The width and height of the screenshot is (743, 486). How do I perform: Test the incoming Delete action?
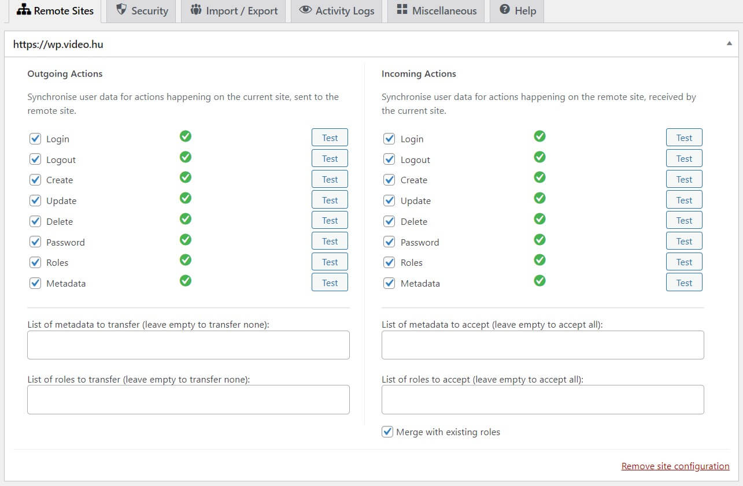pyautogui.click(x=684, y=220)
